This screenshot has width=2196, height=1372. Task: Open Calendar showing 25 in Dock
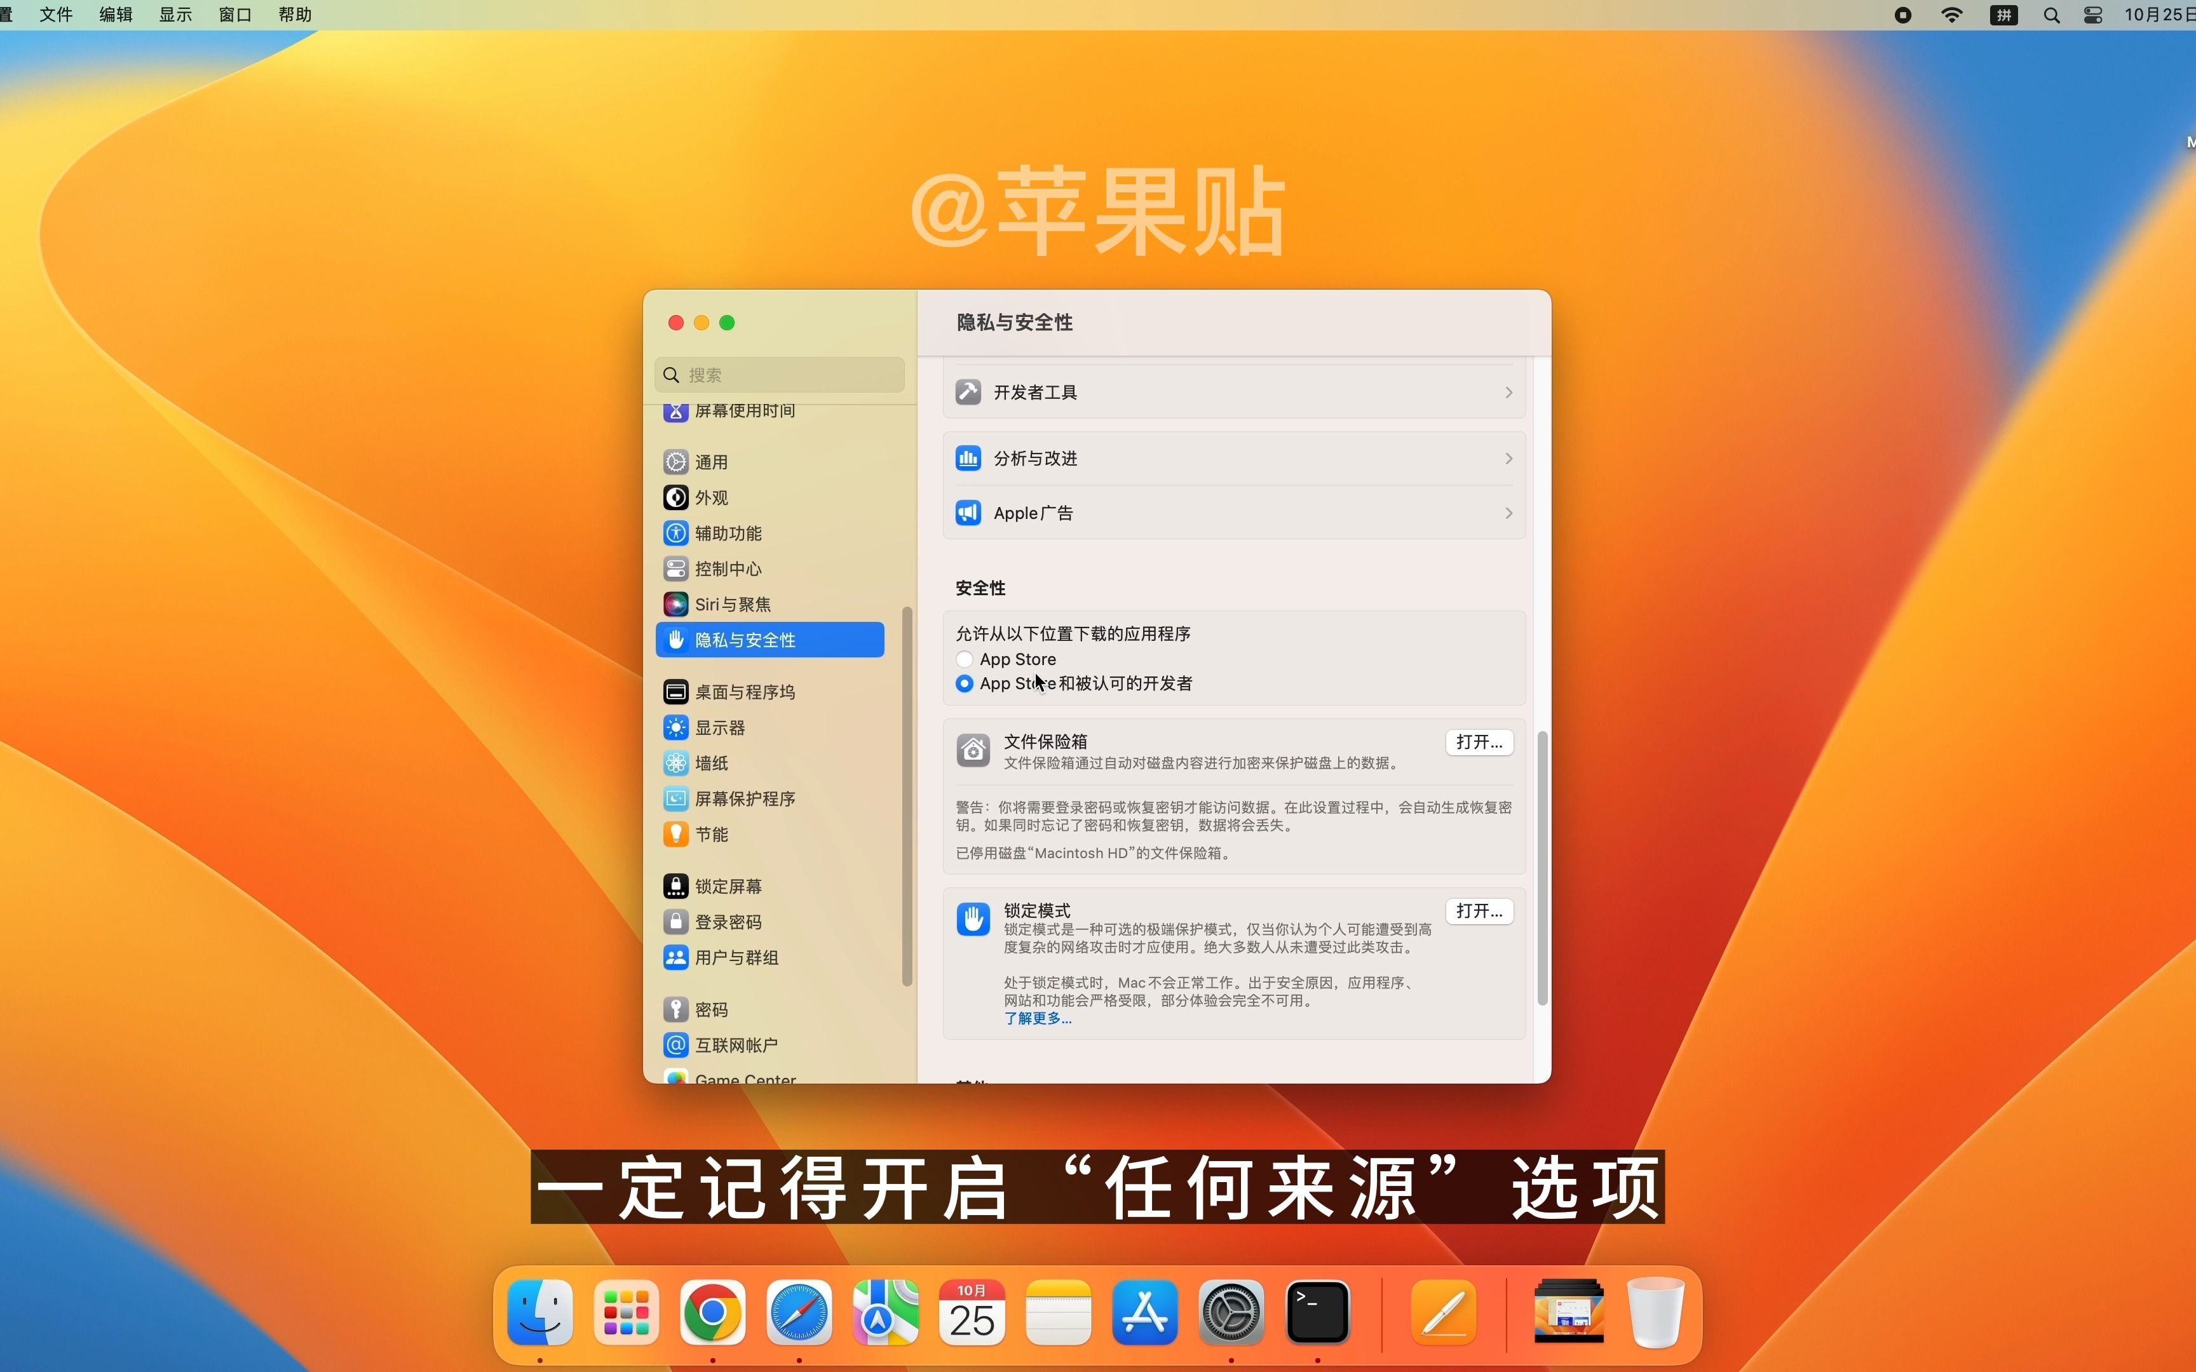click(x=972, y=1313)
